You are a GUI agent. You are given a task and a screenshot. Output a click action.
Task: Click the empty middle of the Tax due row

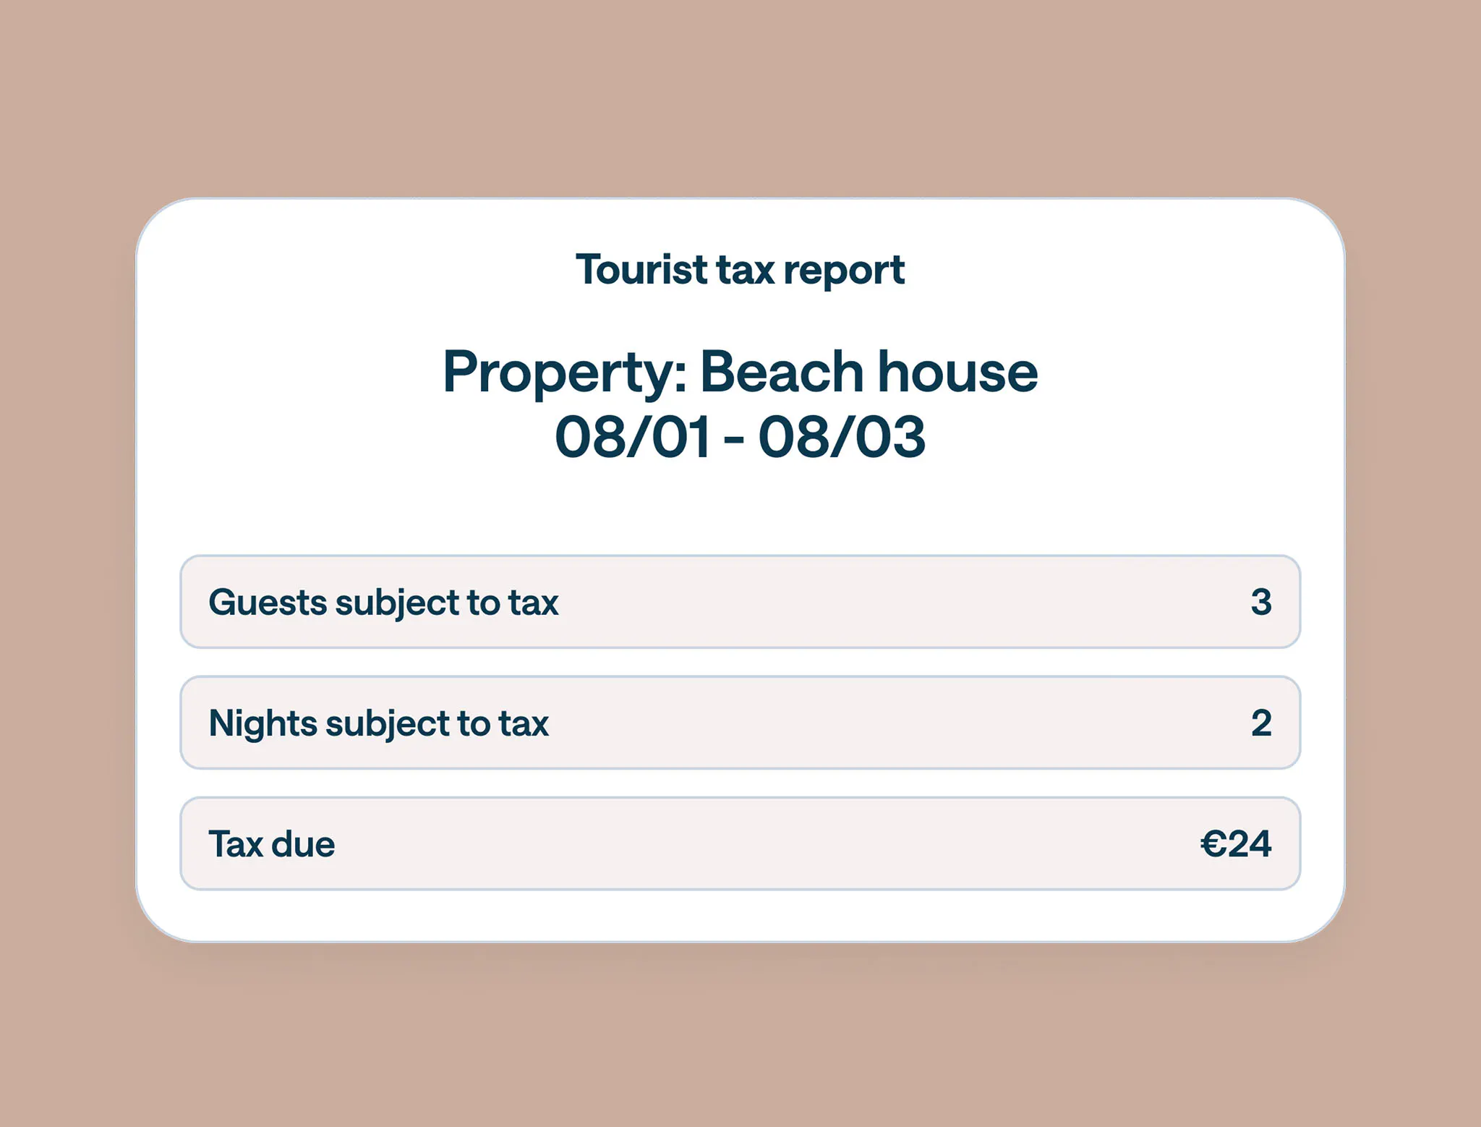(x=759, y=843)
